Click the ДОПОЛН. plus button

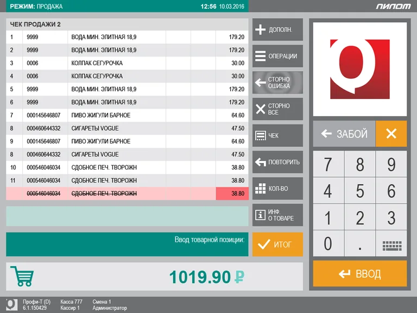[x=277, y=30]
